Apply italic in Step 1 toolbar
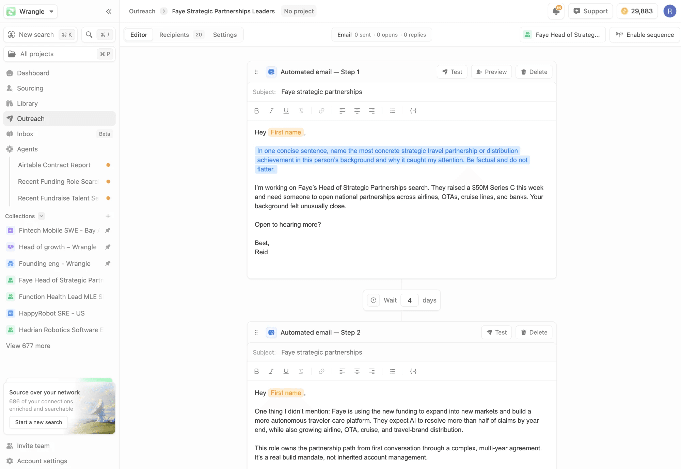The height and width of the screenshot is (469, 681). [x=271, y=111]
